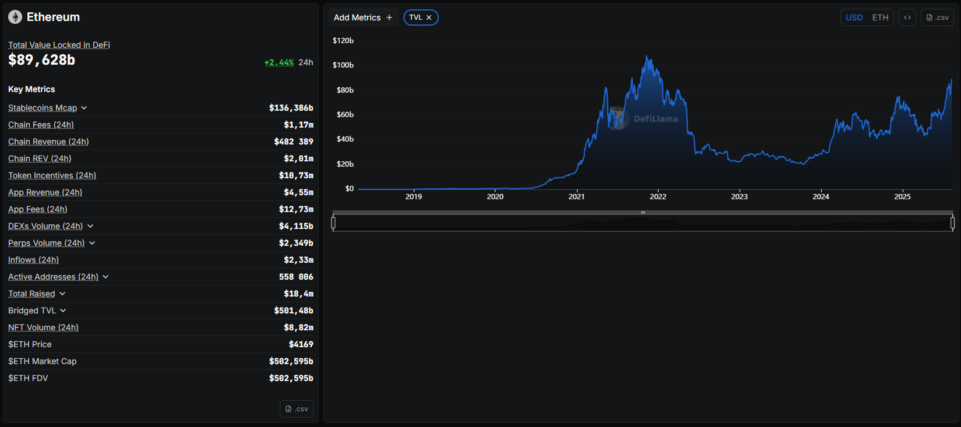Click the +2.44% 24h change value

tap(279, 62)
